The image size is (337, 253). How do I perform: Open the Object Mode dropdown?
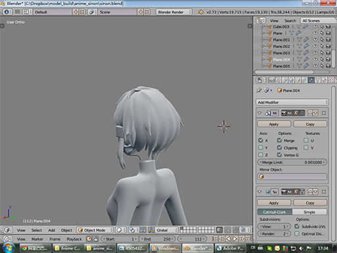[95, 230]
